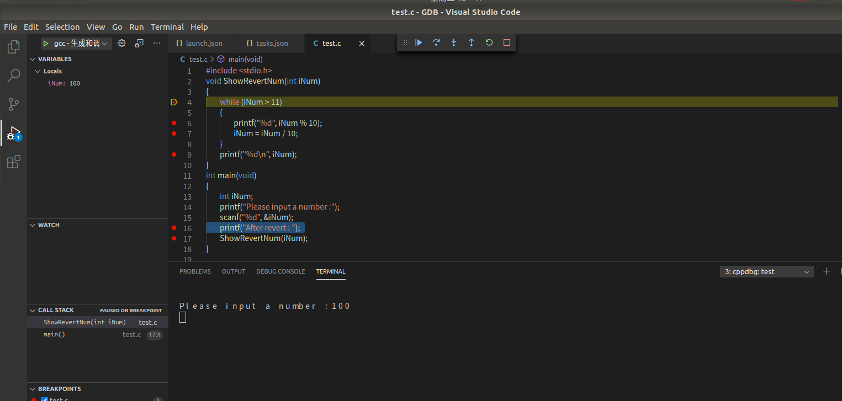Click test.c in the breadcrumb path
This screenshot has height=401, width=842.
click(x=198, y=59)
